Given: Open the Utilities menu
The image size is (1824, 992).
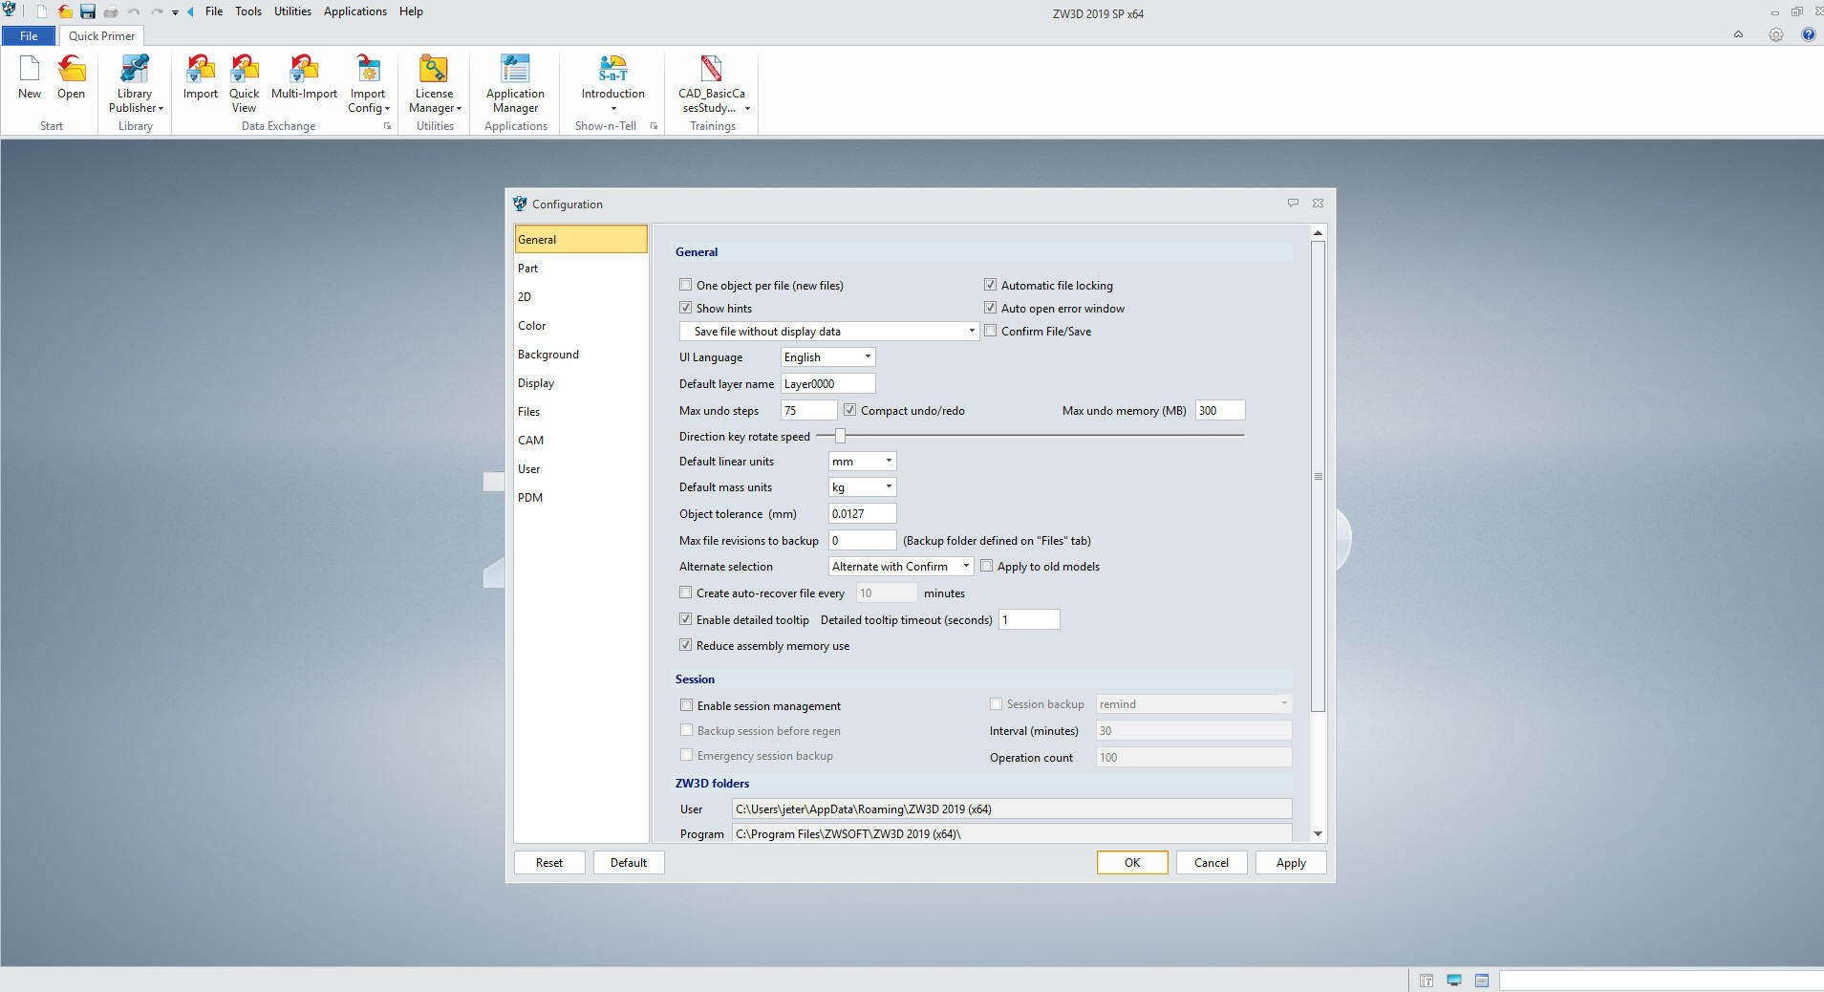Looking at the screenshot, I should point(292,11).
